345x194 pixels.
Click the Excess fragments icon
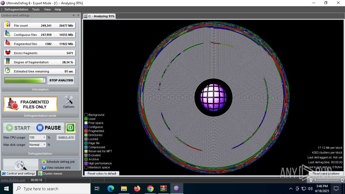pyautogui.click(x=8, y=53)
